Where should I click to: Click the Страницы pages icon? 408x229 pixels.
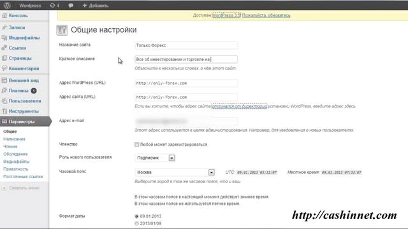coord(4,58)
